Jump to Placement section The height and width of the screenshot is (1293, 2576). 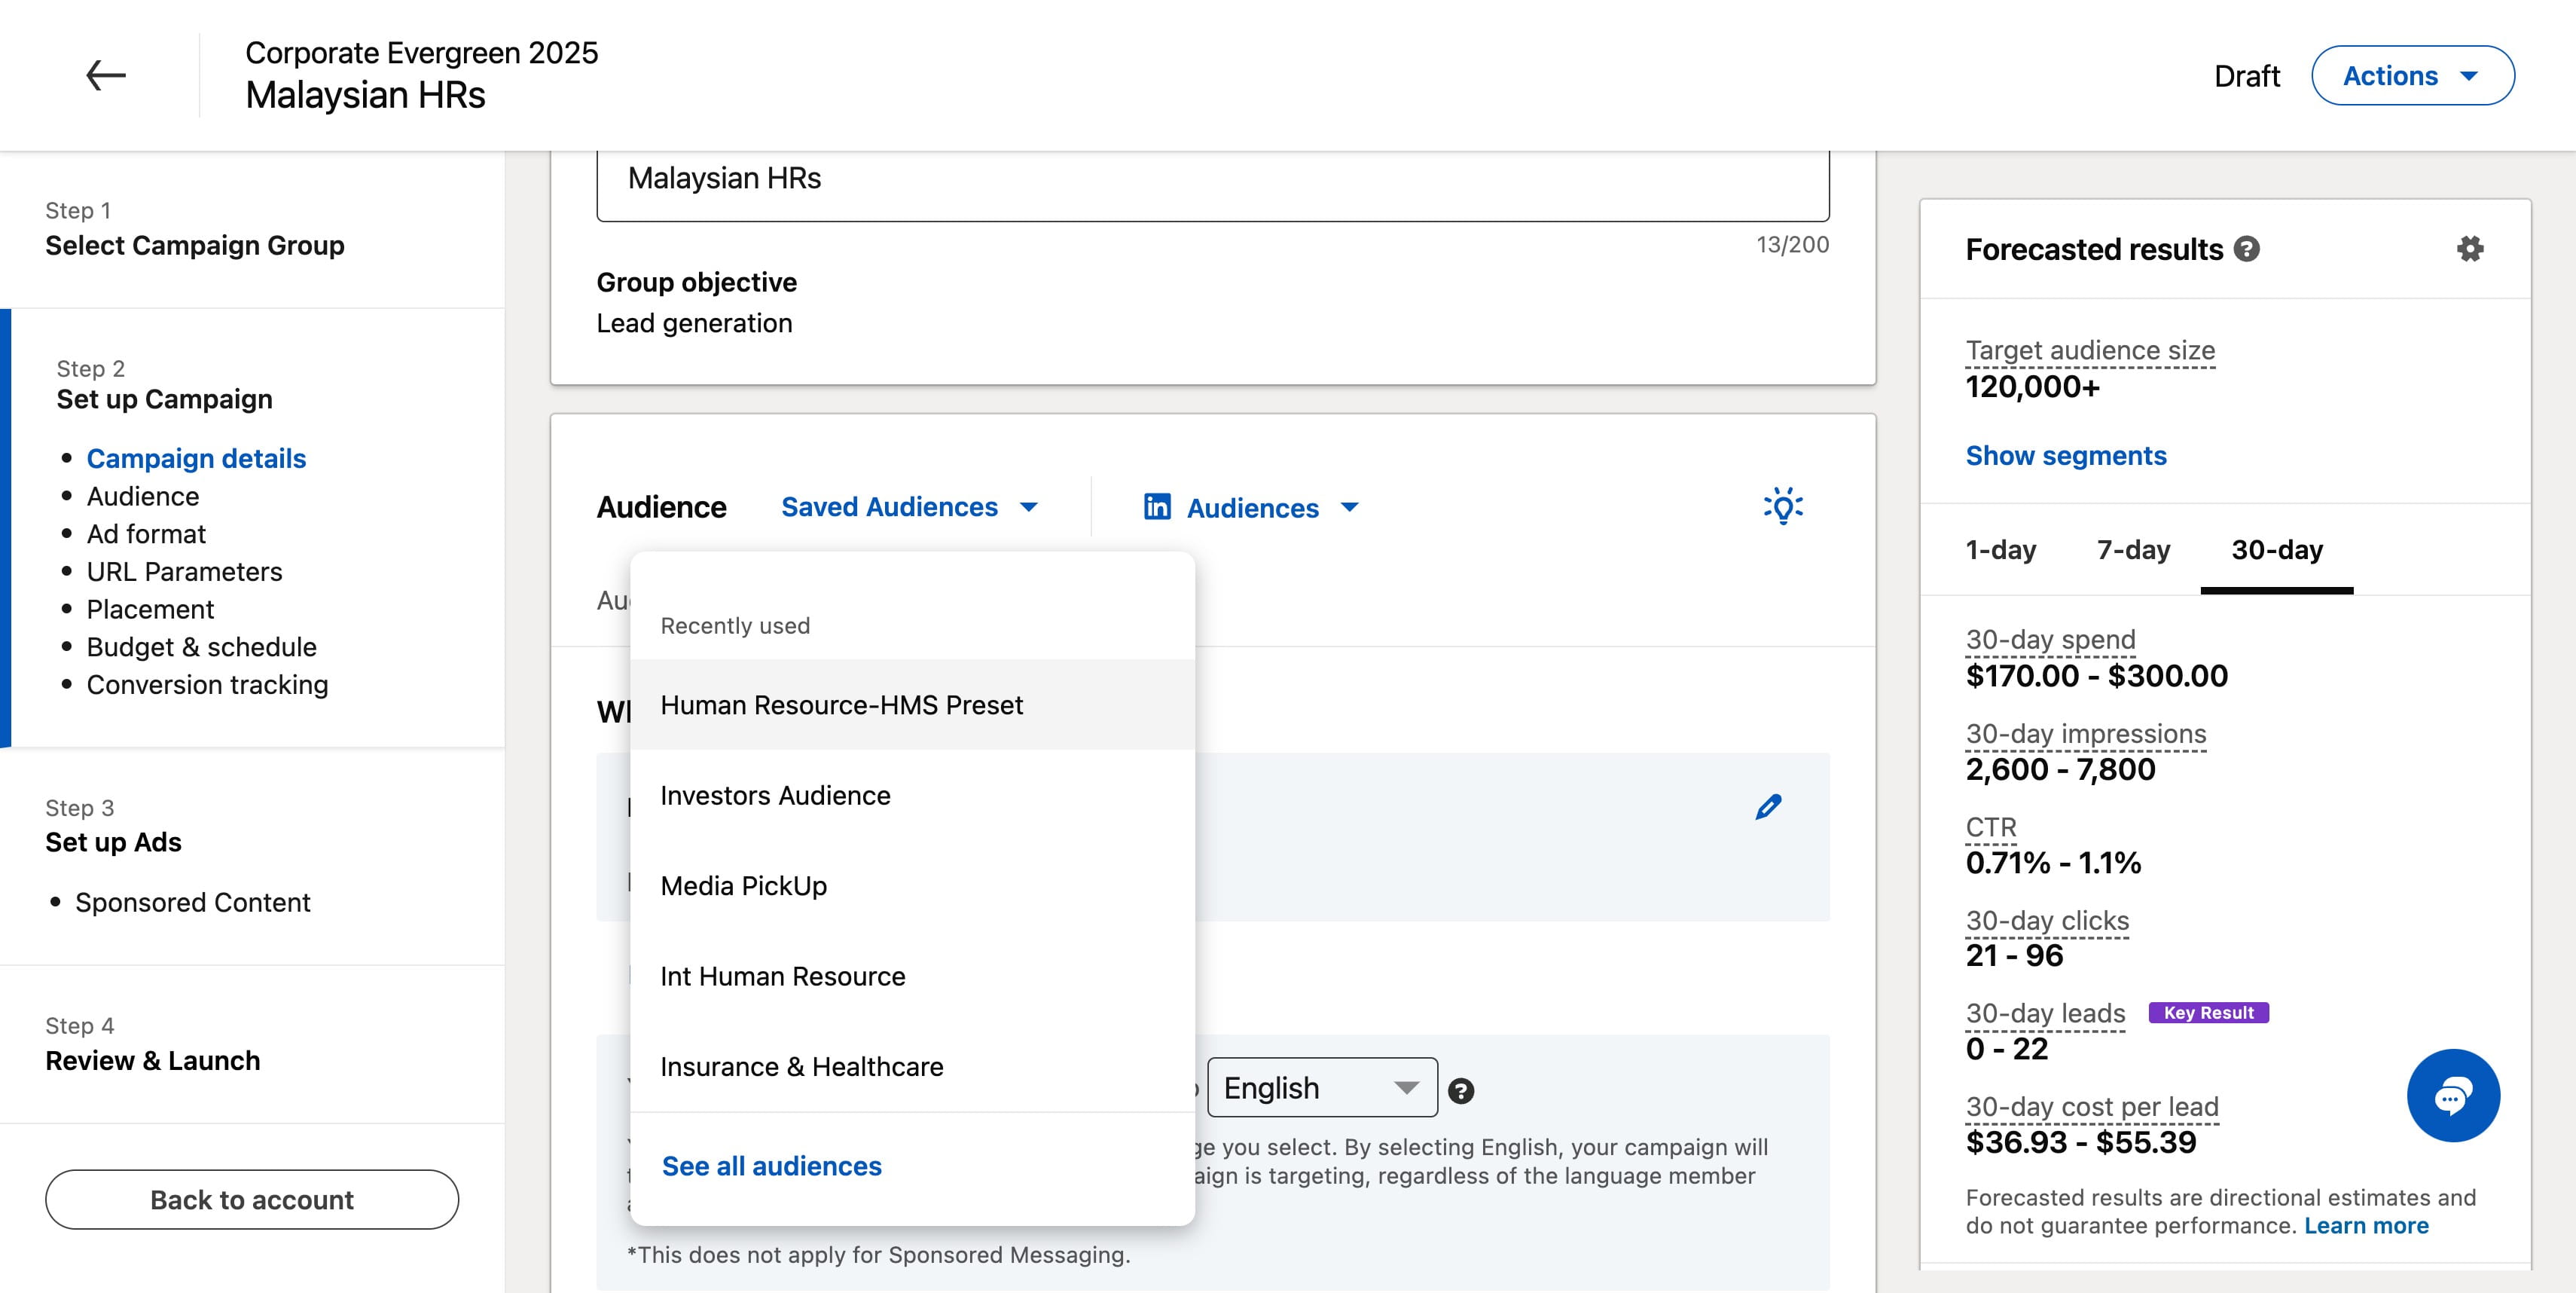click(x=150, y=609)
